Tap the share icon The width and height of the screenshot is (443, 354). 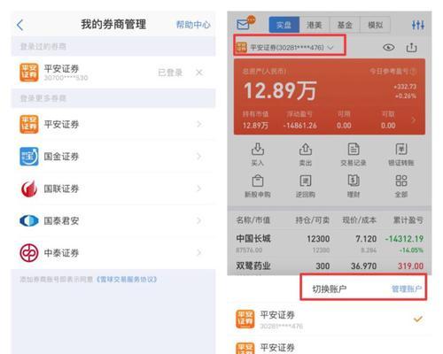point(411,47)
